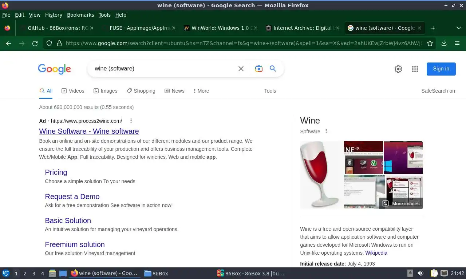Screen dimensions: 466x279
Task: Switch to the WinWorld Windows 1.0 tab
Action: tap(220, 28)
